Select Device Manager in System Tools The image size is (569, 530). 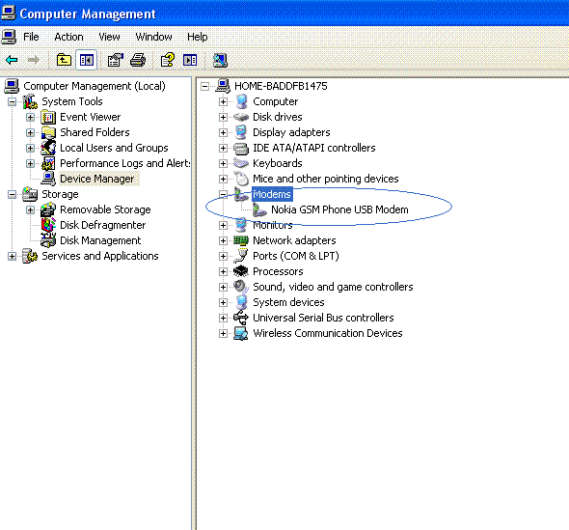[x=96, y=179]
